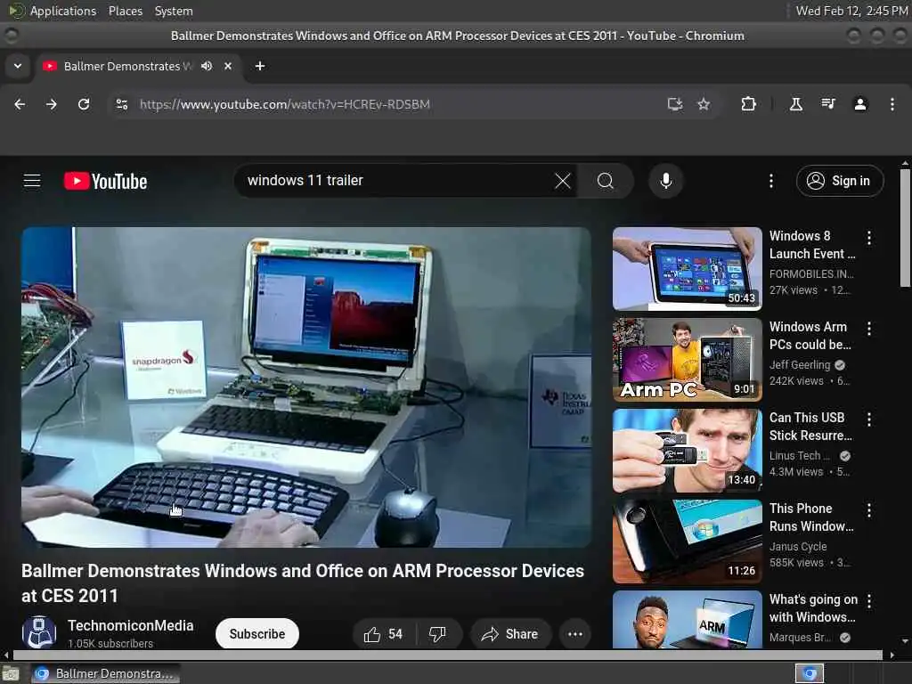Subscribe to TechnomiconMedia
This screenshot has width=912, height=684.
[x=257, y=634]
